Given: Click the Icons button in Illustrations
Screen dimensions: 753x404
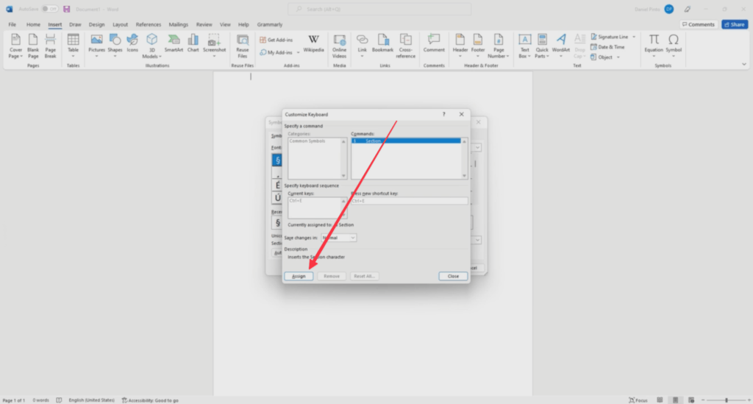Looking at the screenshot, I should tap(132, 44).
